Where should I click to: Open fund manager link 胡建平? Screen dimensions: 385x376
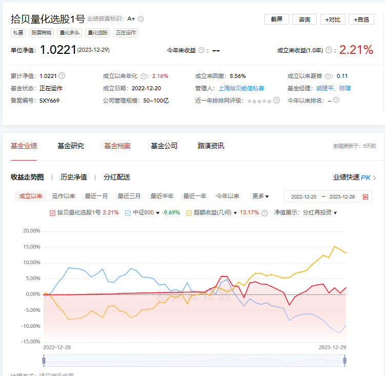tap(325, 88)
